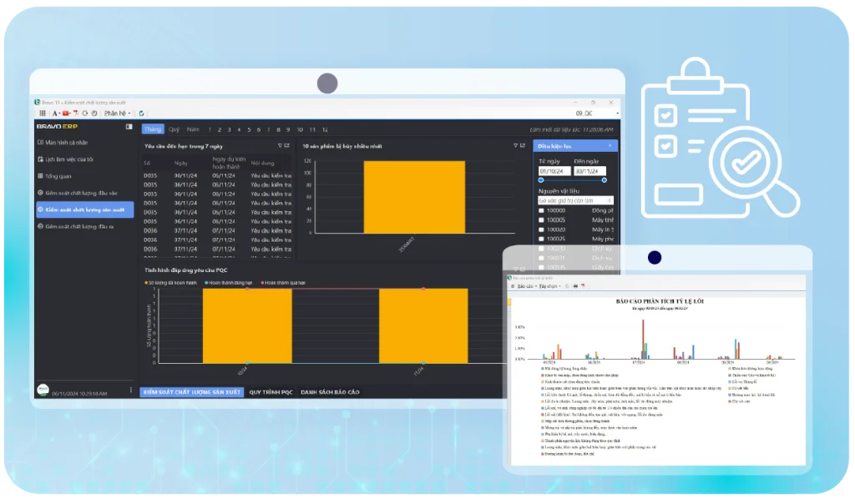Click the grid apps icon in toolbar
Screen dimensions: 855x499
point(43,113)
